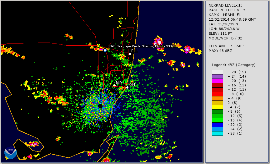Click the '0 (8)' legend value text
Screen dimensions: 270x164
point(232,103)
